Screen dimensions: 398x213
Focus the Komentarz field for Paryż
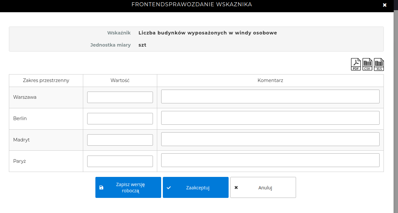point(270,160)
